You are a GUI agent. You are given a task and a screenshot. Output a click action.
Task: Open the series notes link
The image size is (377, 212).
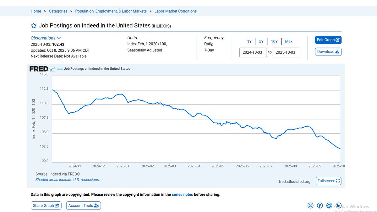point(182,194)
